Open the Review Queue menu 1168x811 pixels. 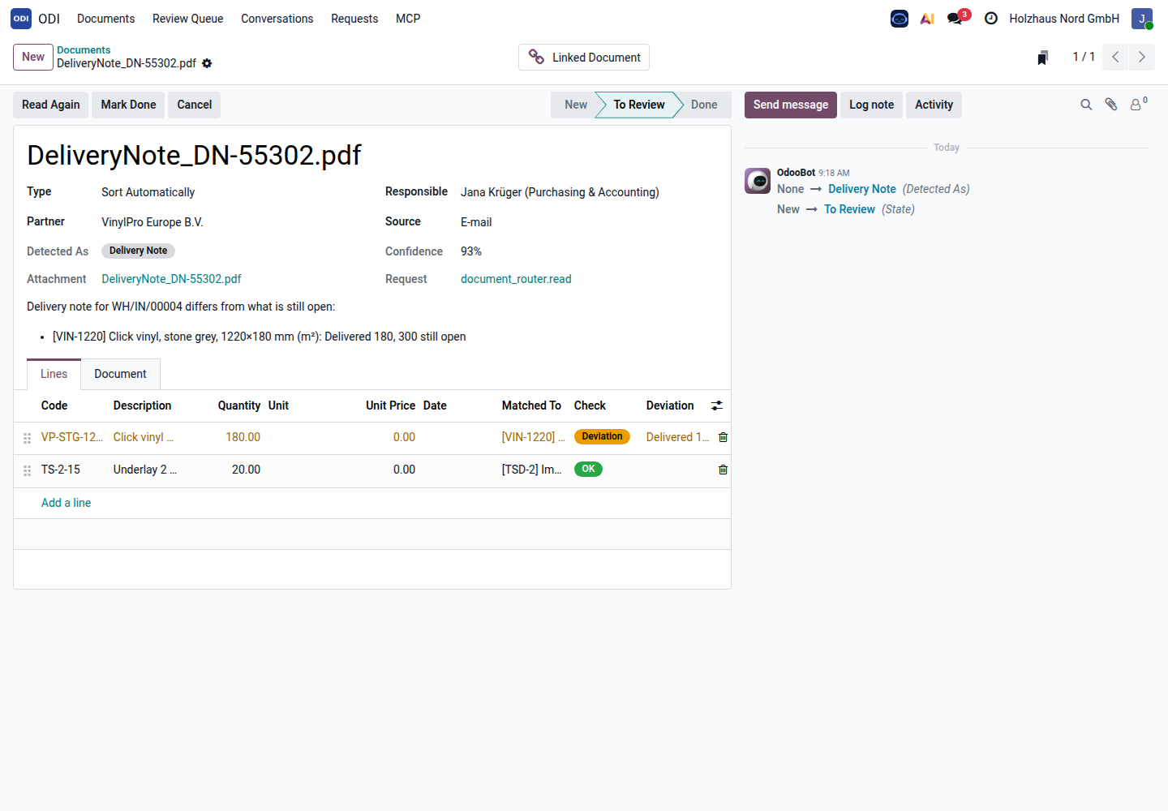(187, 18)
